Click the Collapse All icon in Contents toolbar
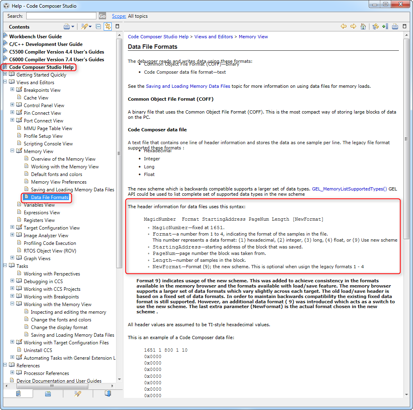Screen dimensions: 413x410 [98, 27]
